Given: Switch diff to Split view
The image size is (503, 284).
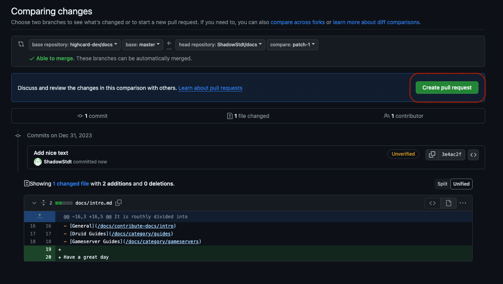Looking at the screenshot, I should tap(442, 184).
